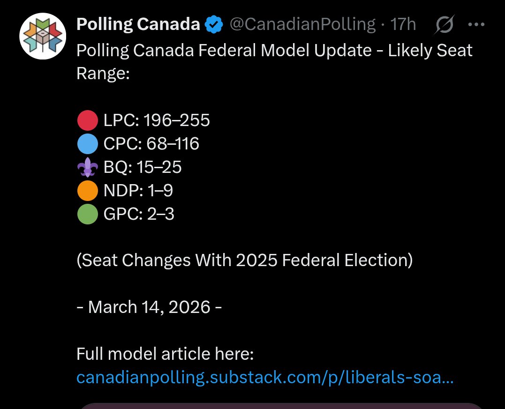
Task: Click the red circle beside LPC
Action: coord(88,121)
